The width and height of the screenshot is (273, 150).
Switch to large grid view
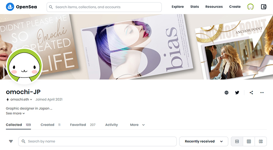pyautogui.click(x=237, y=141)
